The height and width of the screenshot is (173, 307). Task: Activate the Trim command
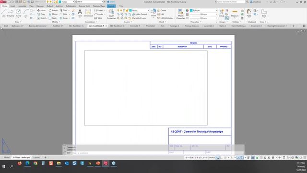[64, 10]
